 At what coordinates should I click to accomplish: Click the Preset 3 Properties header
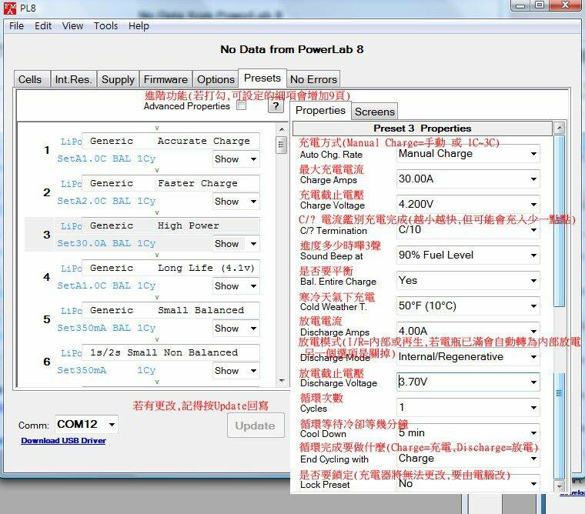[423, 128]
